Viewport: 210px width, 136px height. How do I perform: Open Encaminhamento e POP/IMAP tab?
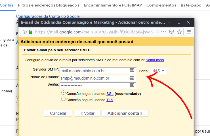(x=113, y=5)
